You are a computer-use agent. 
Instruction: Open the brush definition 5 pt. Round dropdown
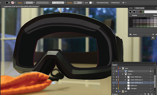point(65,3)
